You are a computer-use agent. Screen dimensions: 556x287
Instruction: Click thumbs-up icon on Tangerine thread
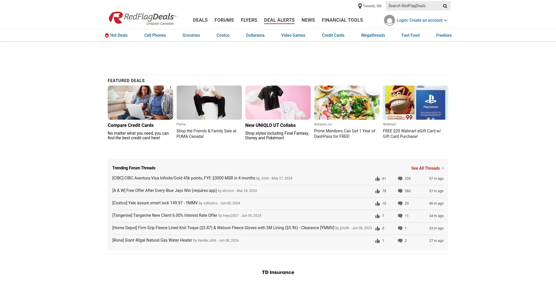pyautogui.click(x=378, y=216)
